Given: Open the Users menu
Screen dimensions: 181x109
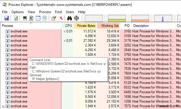Looking at the screenshot, I should coord(70,12).
